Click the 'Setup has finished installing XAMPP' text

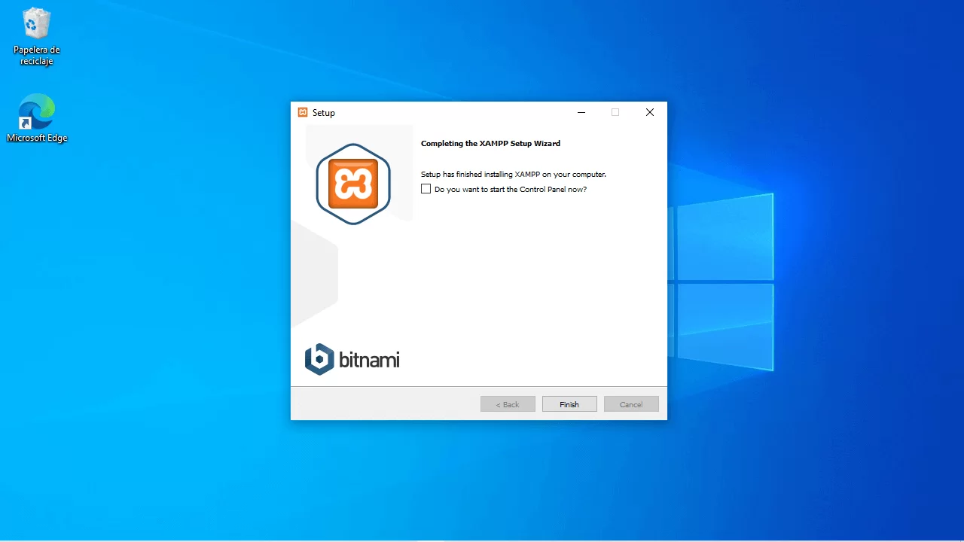(513, 174)
